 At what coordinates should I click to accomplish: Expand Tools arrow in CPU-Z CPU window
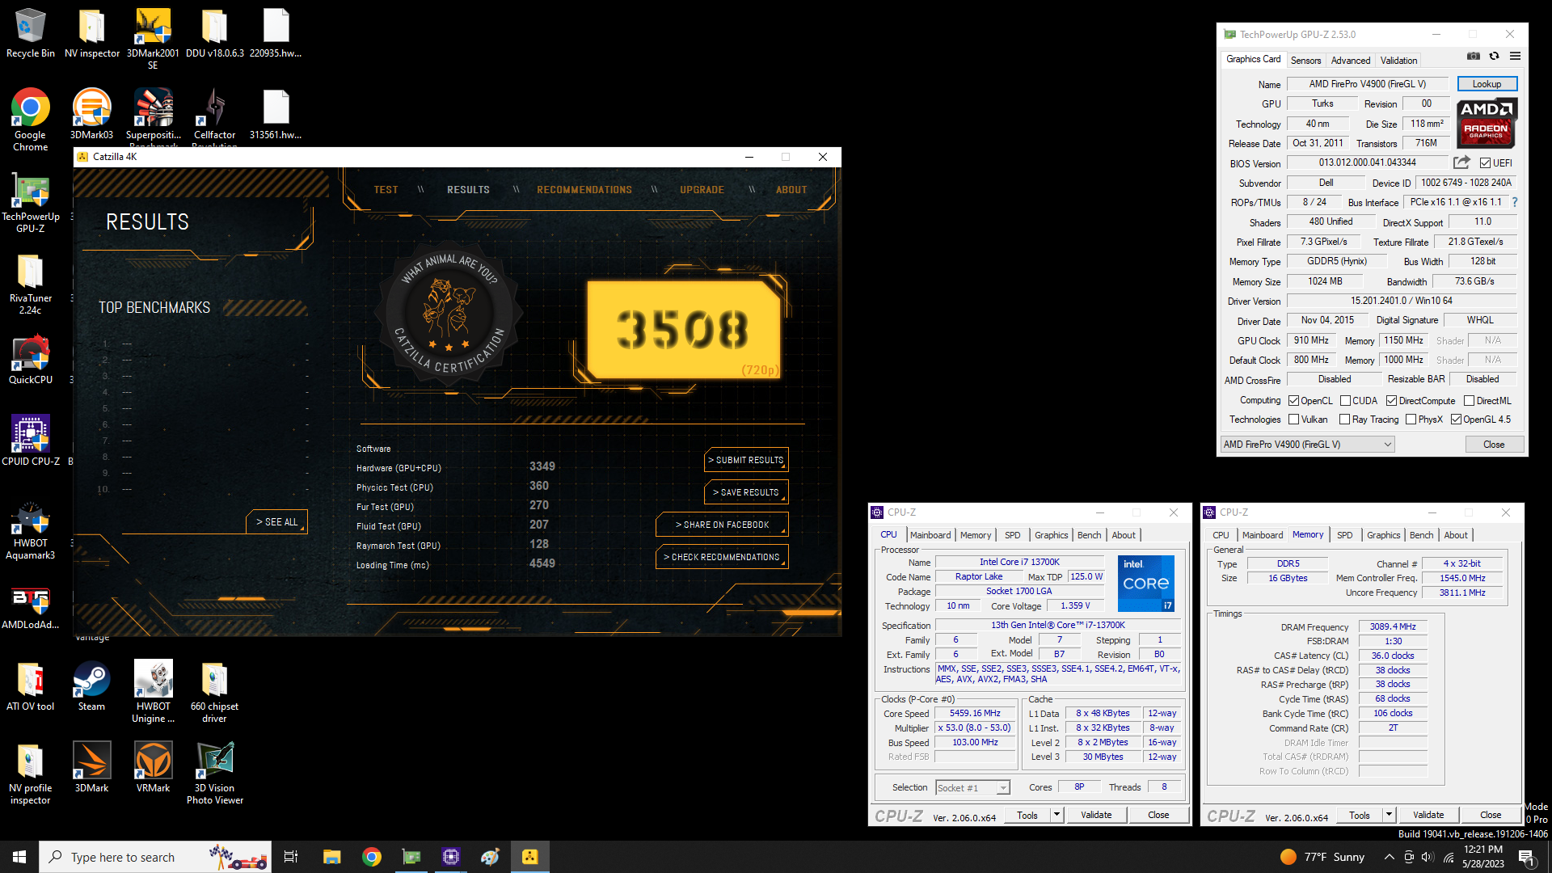(x=1056, y=815)
